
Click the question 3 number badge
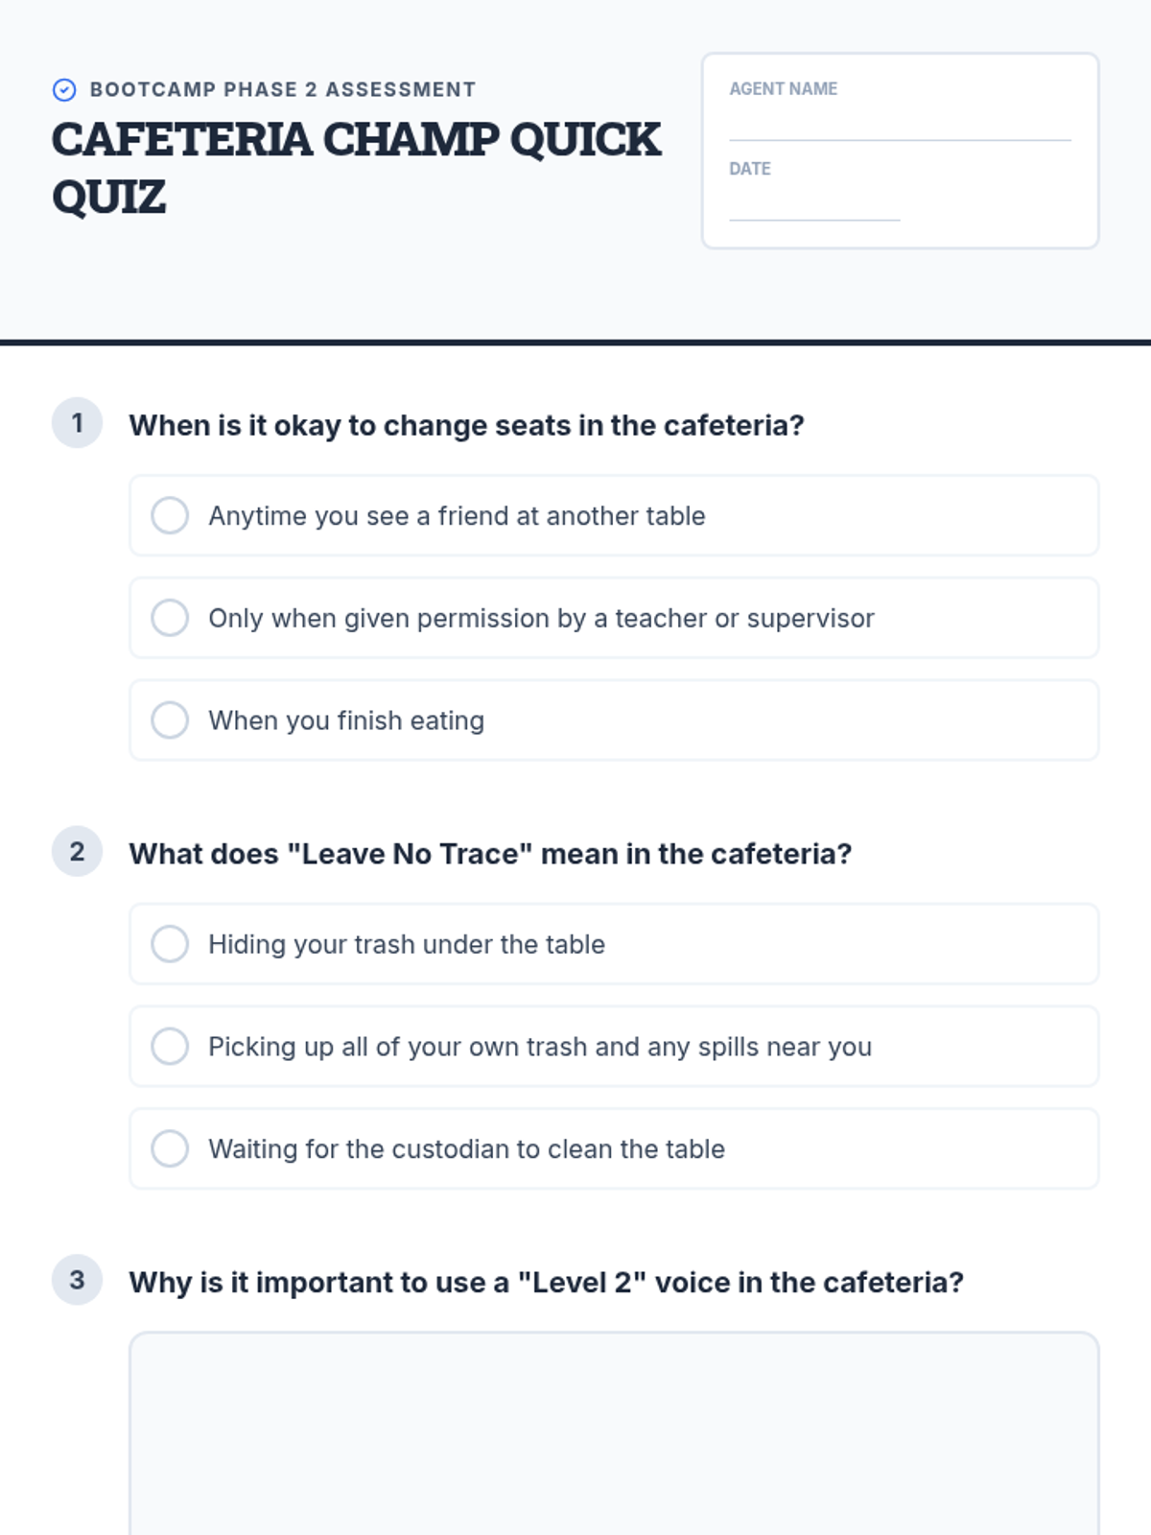point(77,1280)
